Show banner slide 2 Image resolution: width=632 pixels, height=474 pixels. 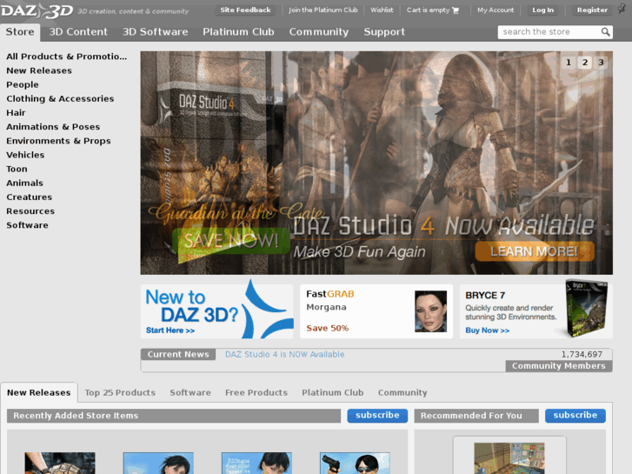[x=585, y=62]
